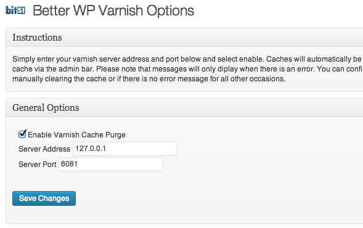Focus the Server Port input field
Screen dimensions: 363x228
point(111,164)
